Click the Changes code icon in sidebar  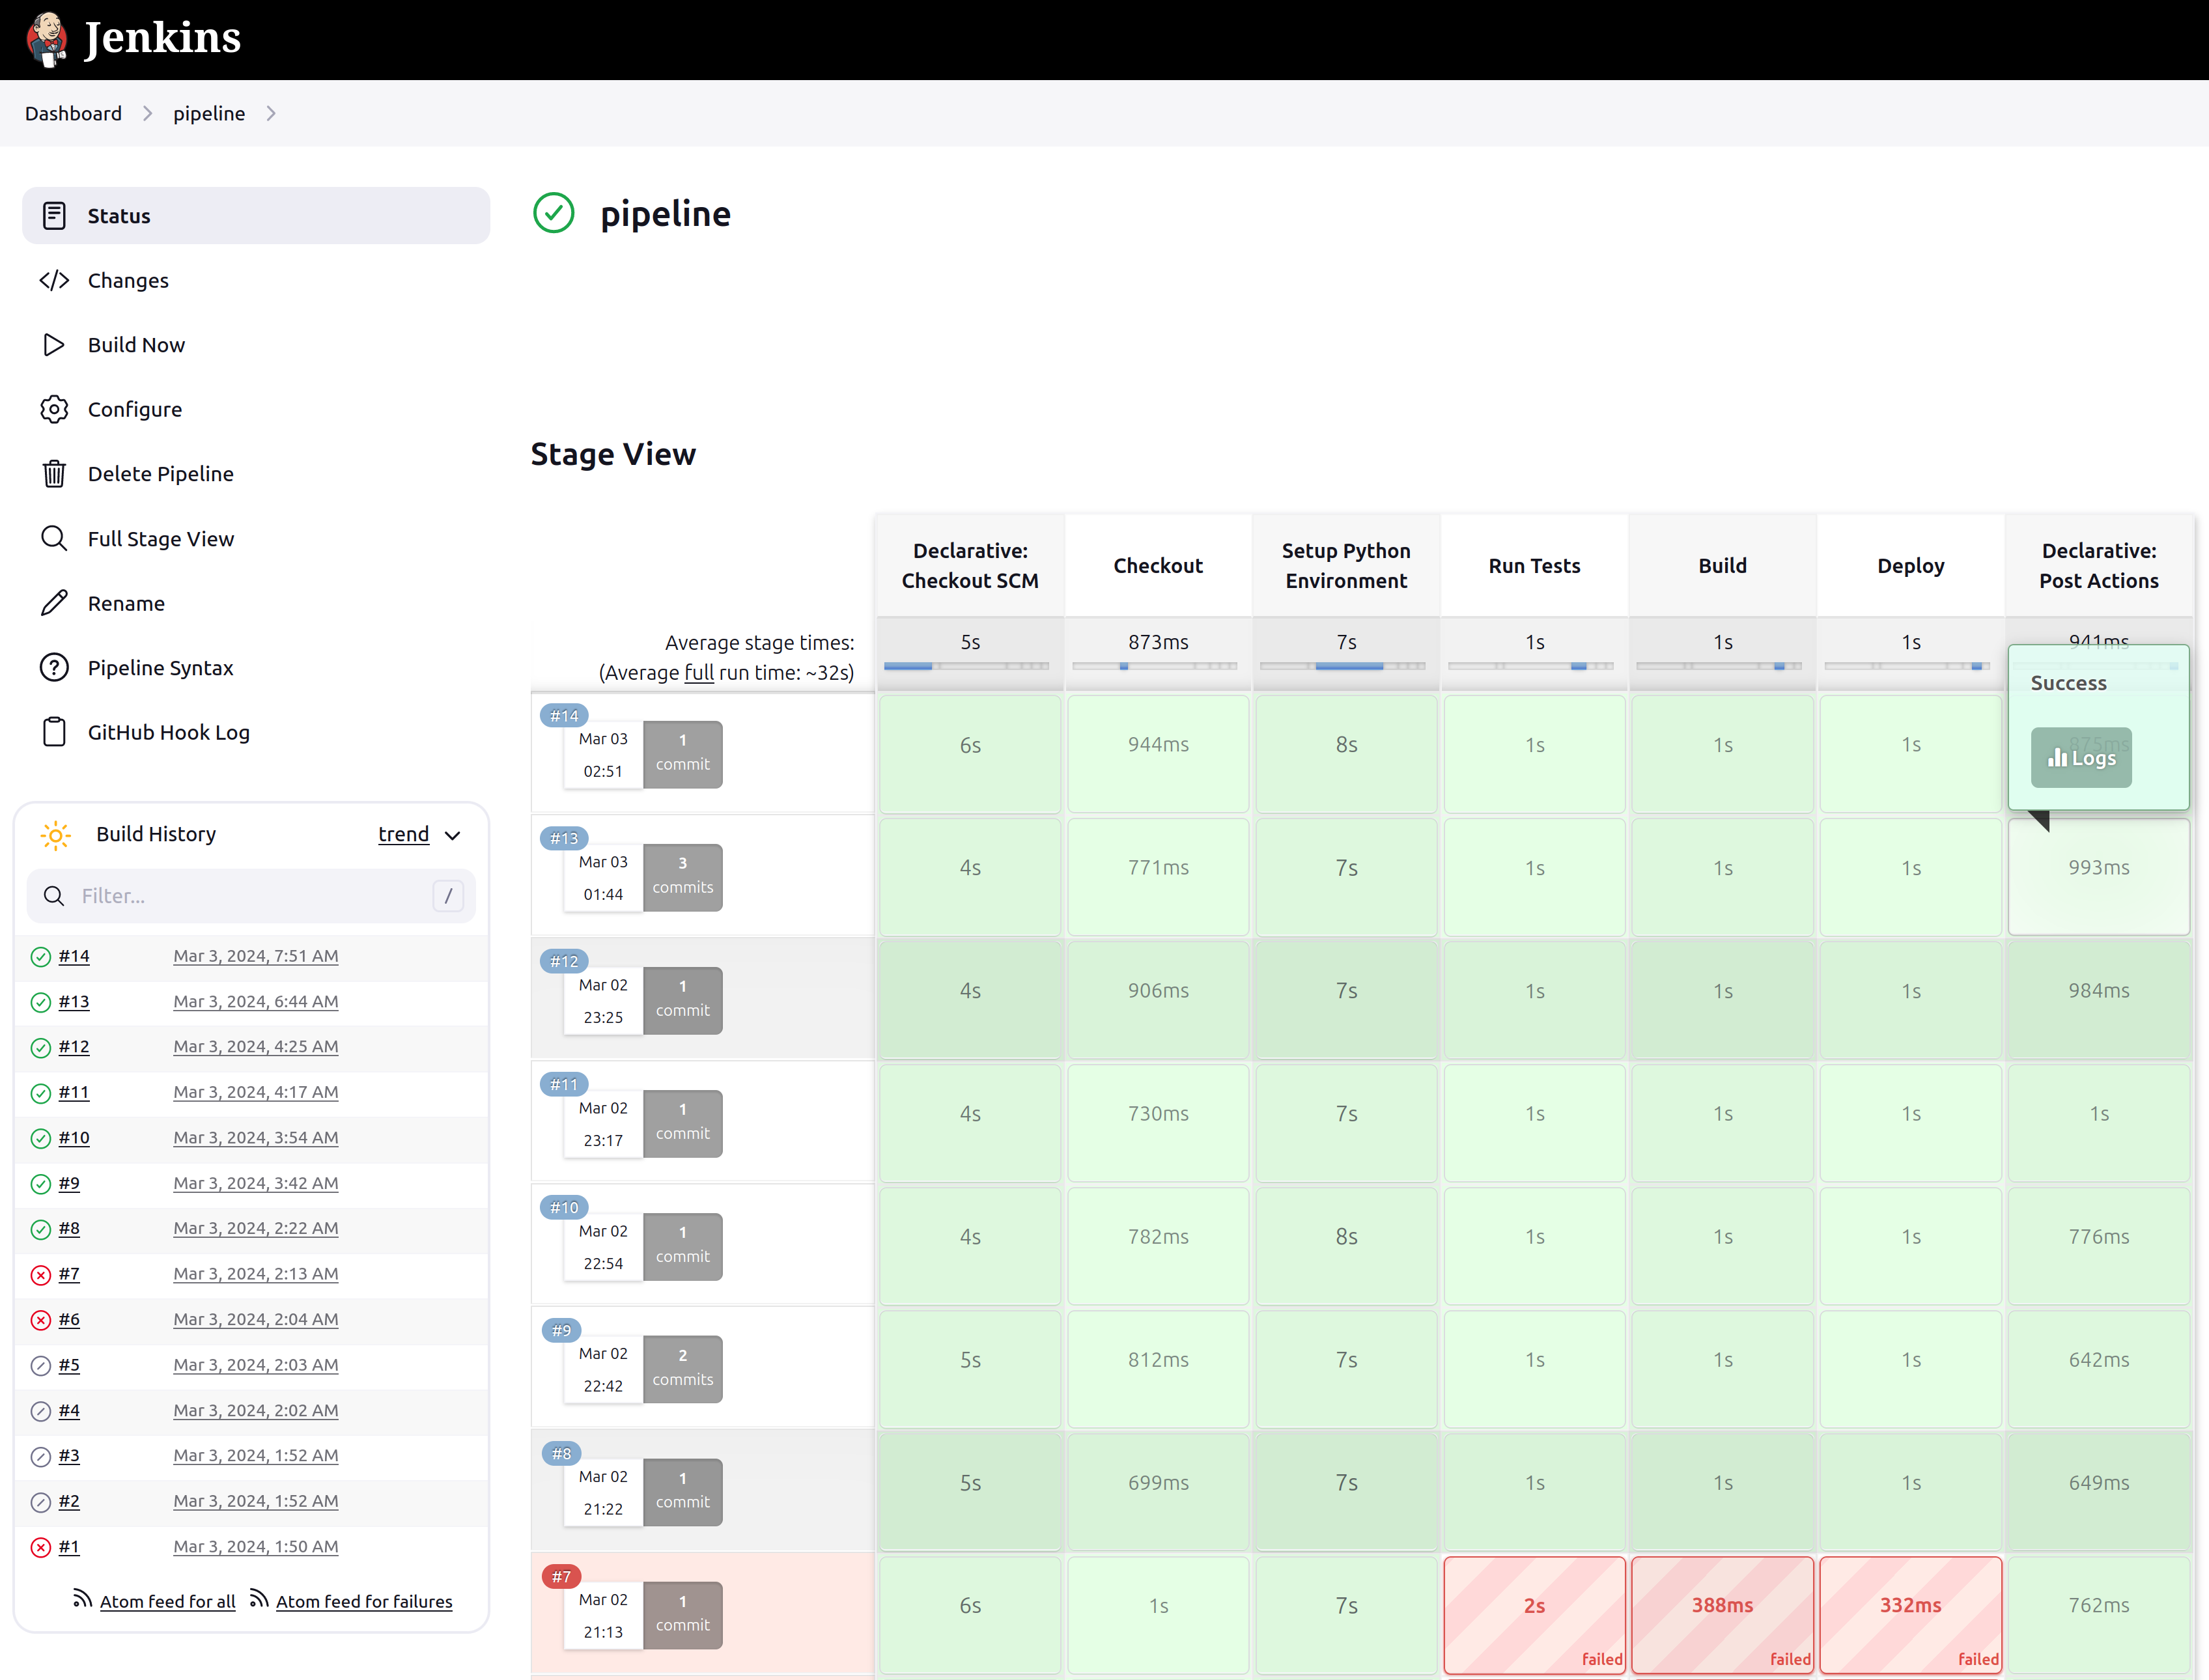click(54, 281)
